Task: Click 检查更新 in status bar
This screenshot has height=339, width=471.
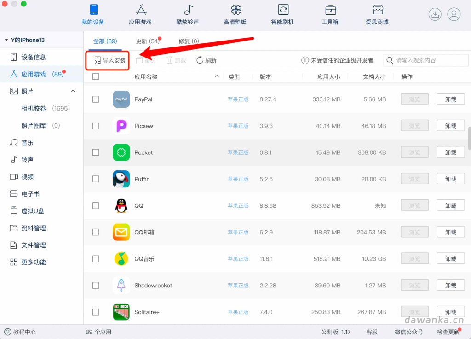Action: [448, 332]
